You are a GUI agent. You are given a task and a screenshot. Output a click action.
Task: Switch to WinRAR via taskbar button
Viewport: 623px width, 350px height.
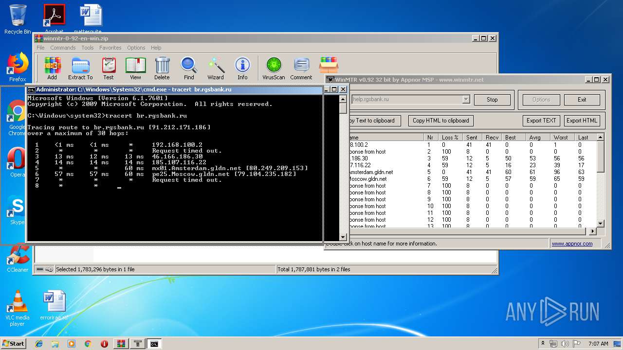coord(121,344)
